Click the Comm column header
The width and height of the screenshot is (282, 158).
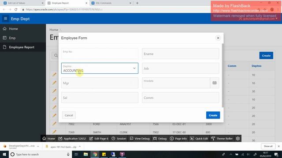pyautogui.click(x=232, y=66)
